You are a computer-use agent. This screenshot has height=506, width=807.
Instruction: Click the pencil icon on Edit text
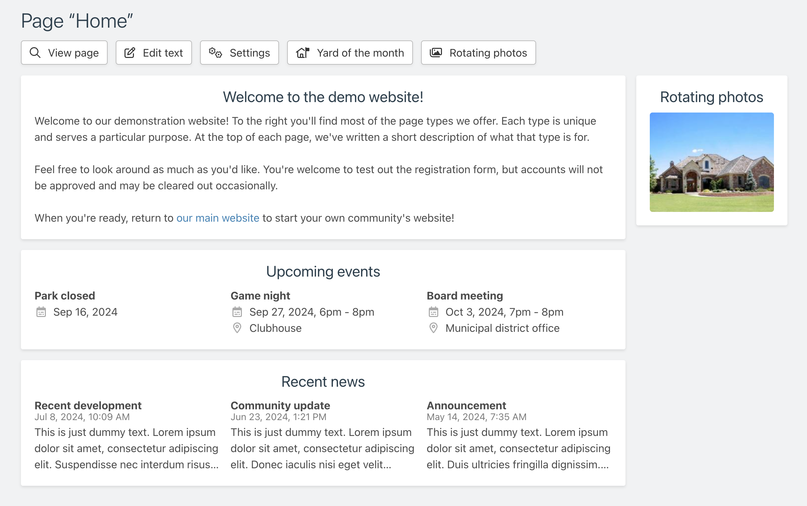point(130,53)
